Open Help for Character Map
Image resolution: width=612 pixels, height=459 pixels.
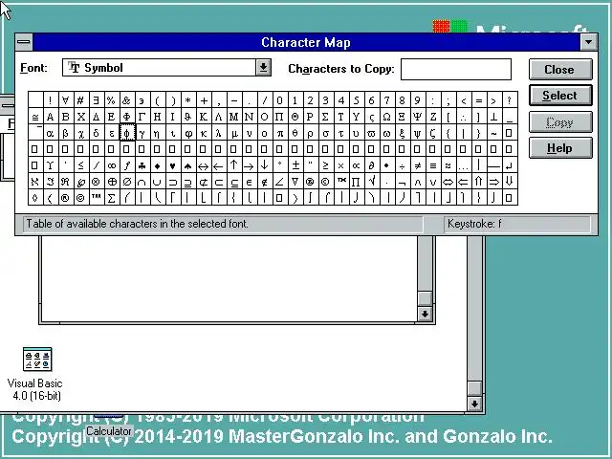[x=560, y=148]
